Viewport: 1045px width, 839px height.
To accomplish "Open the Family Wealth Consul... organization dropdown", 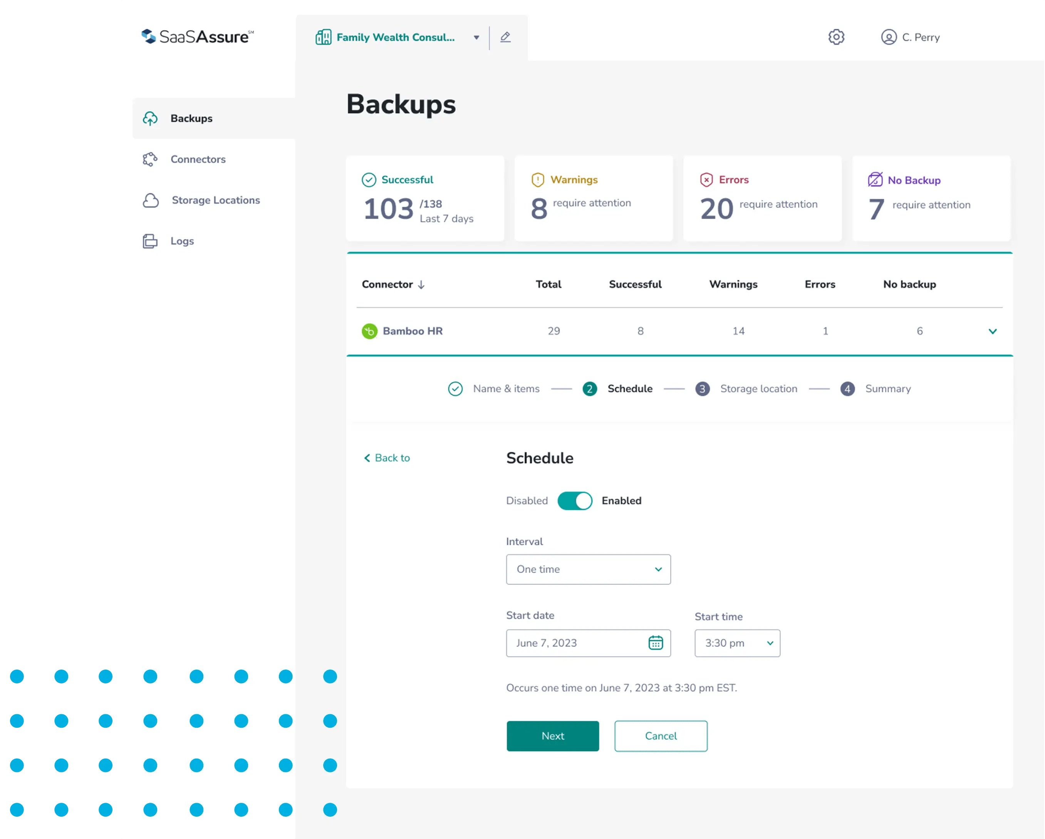I will pos(476,37).
